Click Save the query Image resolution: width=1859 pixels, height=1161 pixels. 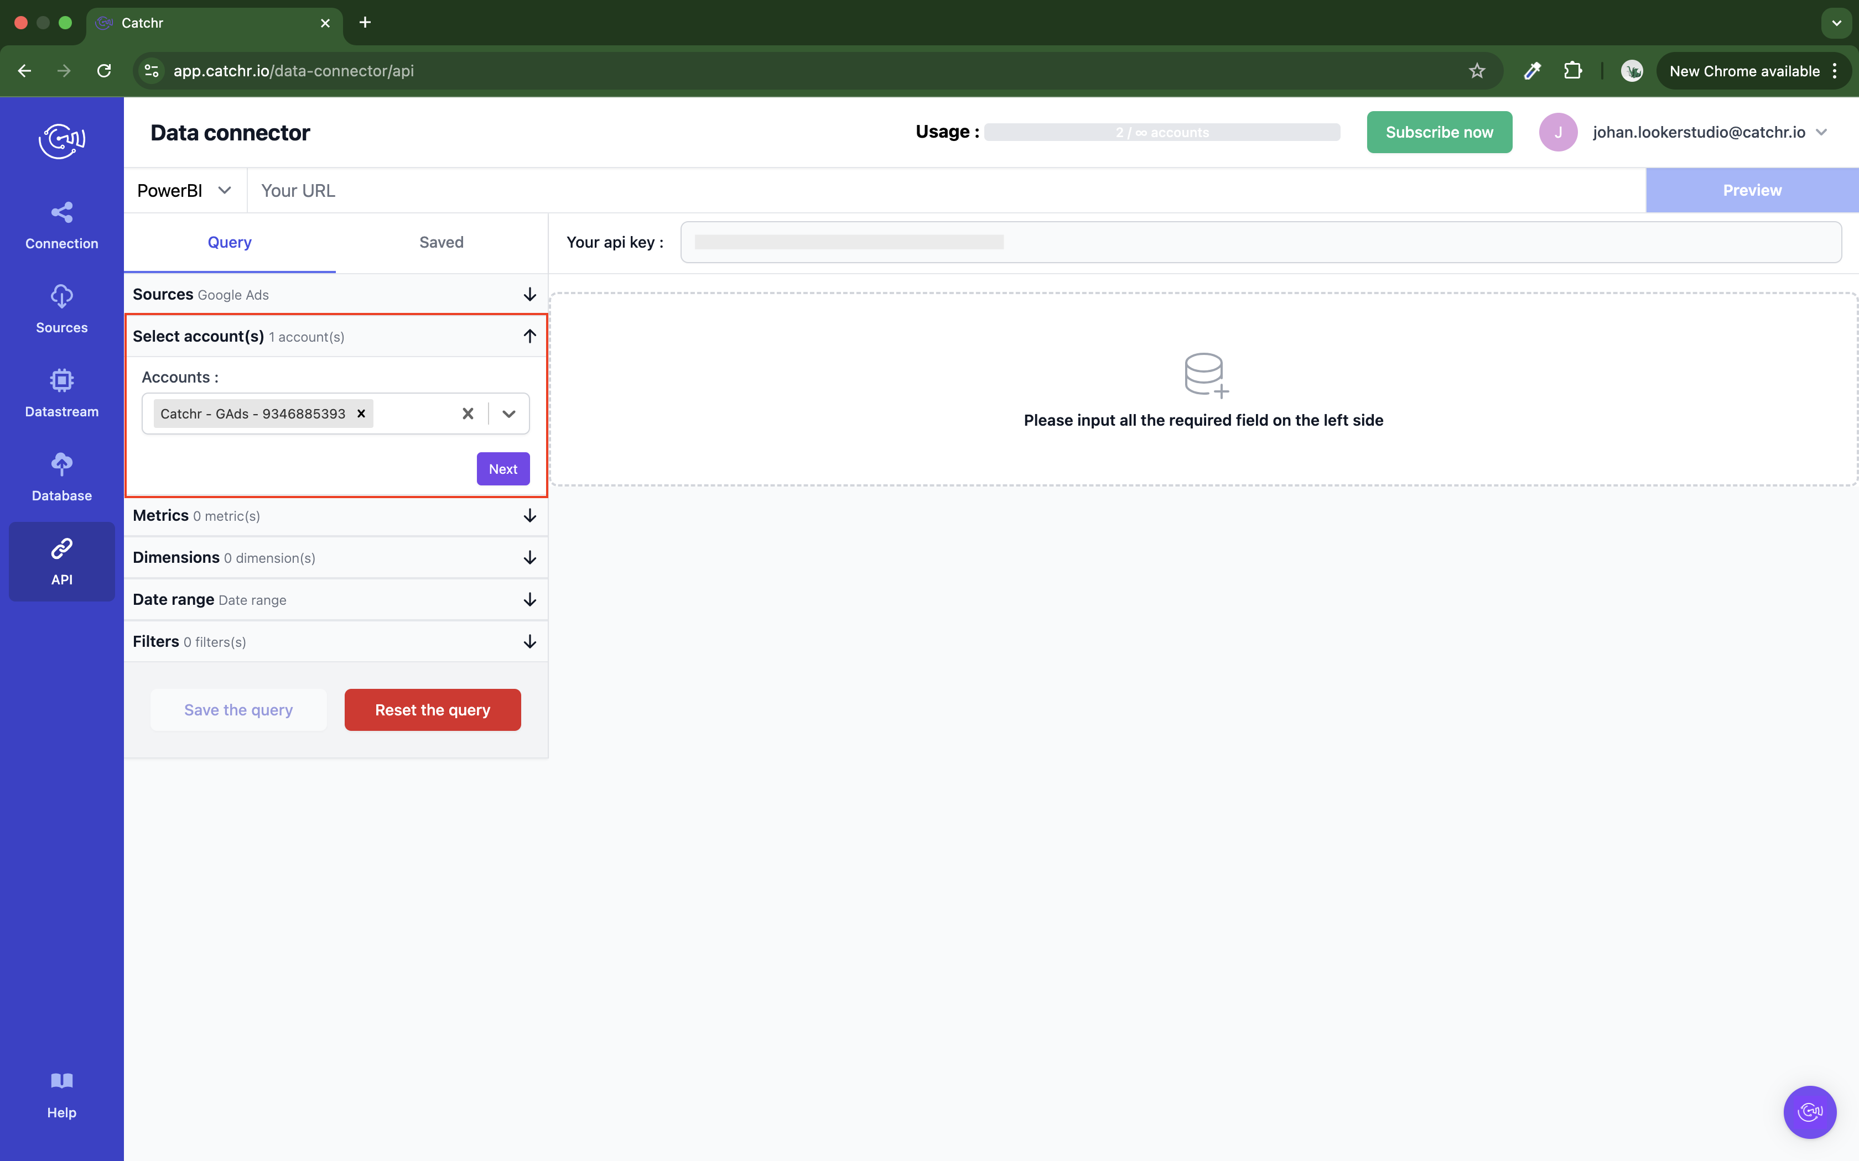(x=238, y=710)
